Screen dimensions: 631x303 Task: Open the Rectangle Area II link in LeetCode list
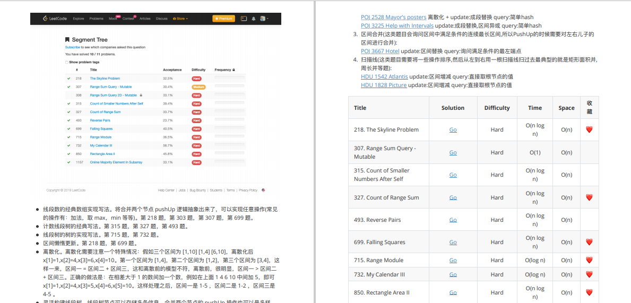pos(102,154)
